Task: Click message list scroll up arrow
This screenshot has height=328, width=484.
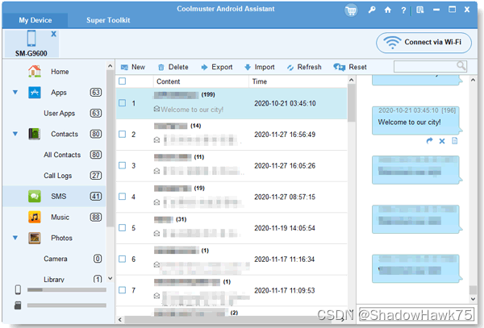Action: click(351, 80)
